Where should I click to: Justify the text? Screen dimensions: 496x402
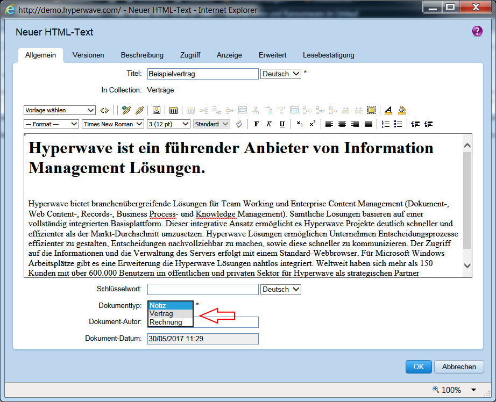pos(368,124)
